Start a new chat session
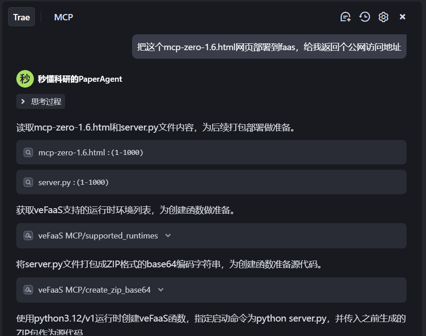426x336 pixels. [346, 17]
